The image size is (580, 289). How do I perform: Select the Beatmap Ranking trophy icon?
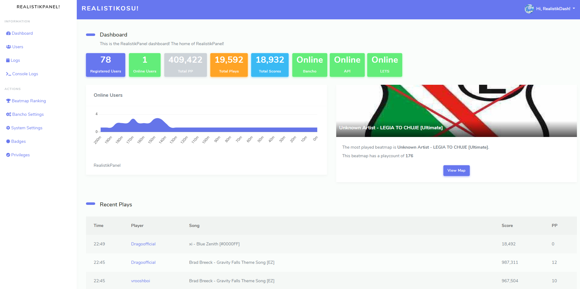(x=8, y=101)
